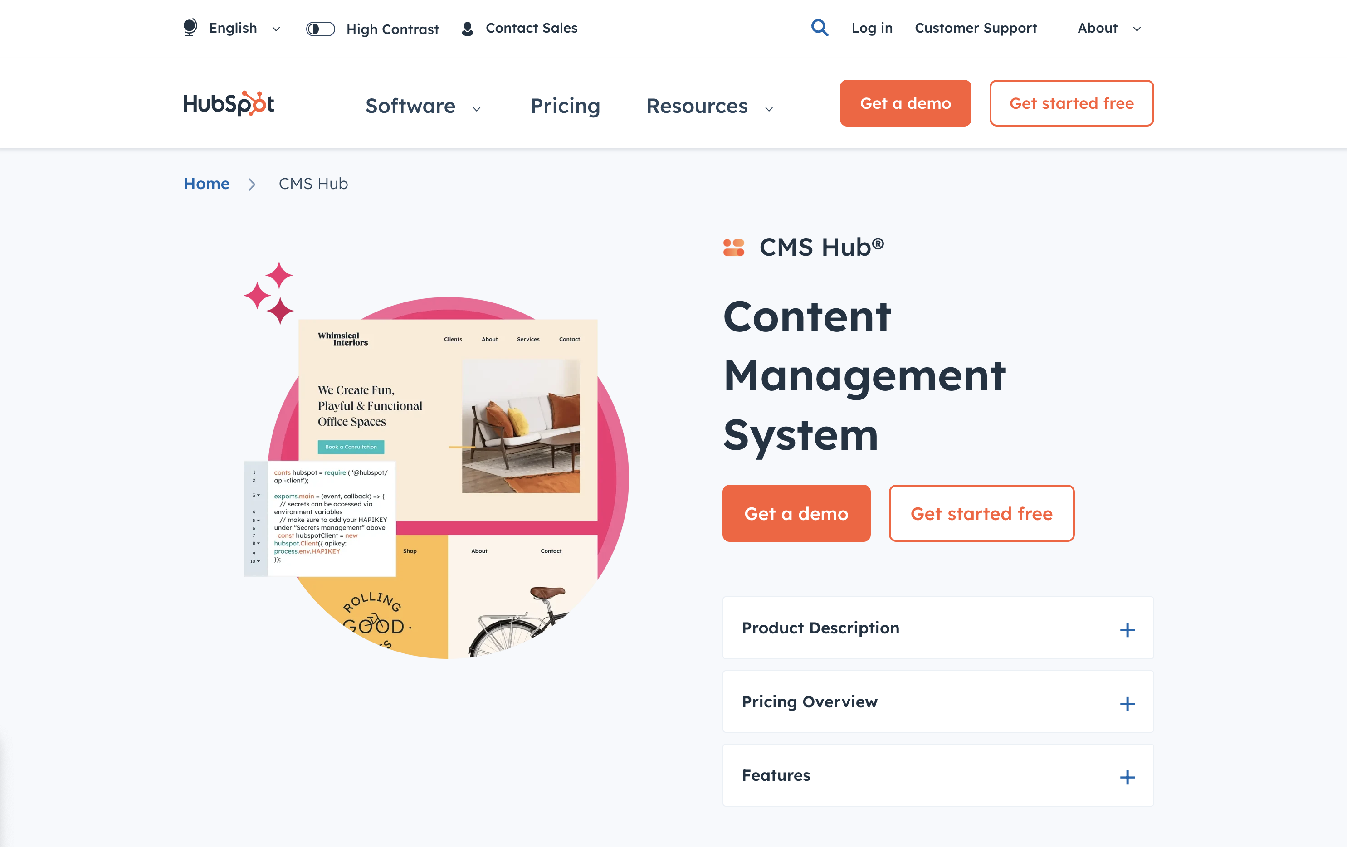Click the Log in menu link
Screen dimensions: 1347x847
872,27
